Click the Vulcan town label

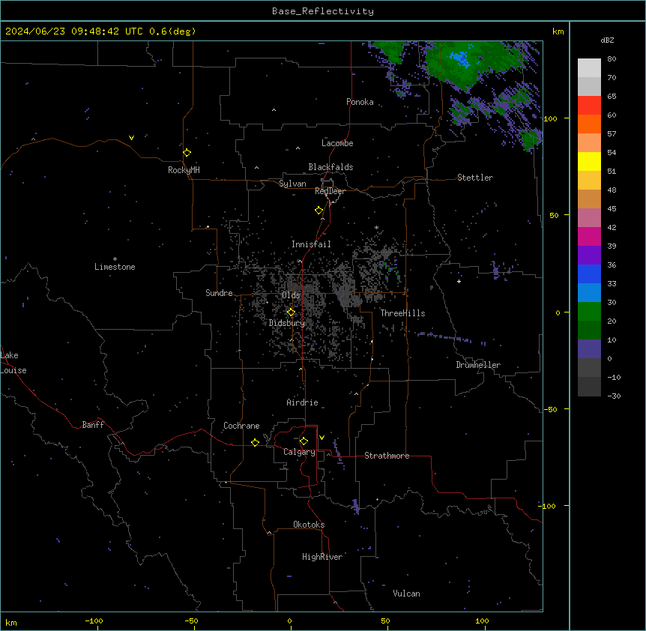click(407, 594)
